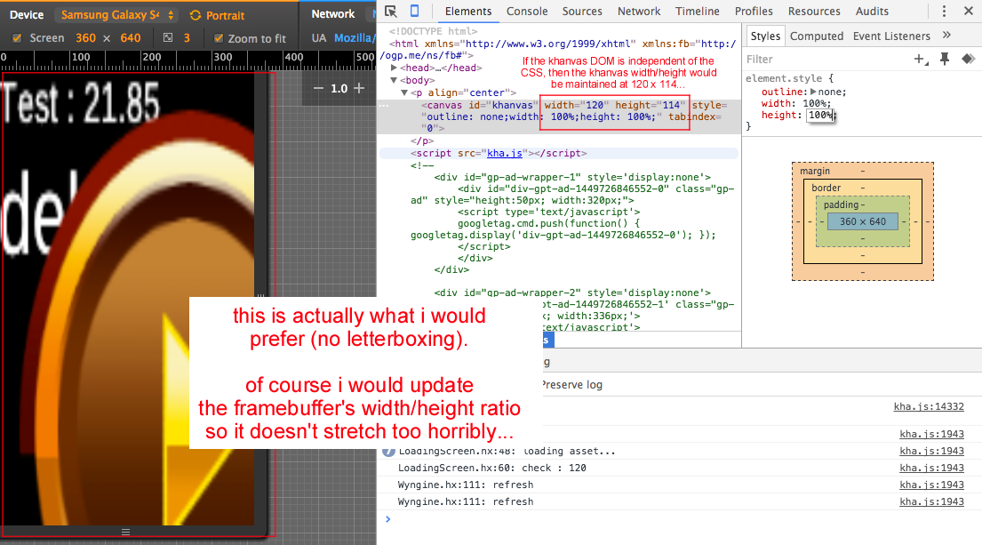The width and height of the screenshot is (982, 545).
Task: Click the Styles Filter input field
Action: (826, 59)
